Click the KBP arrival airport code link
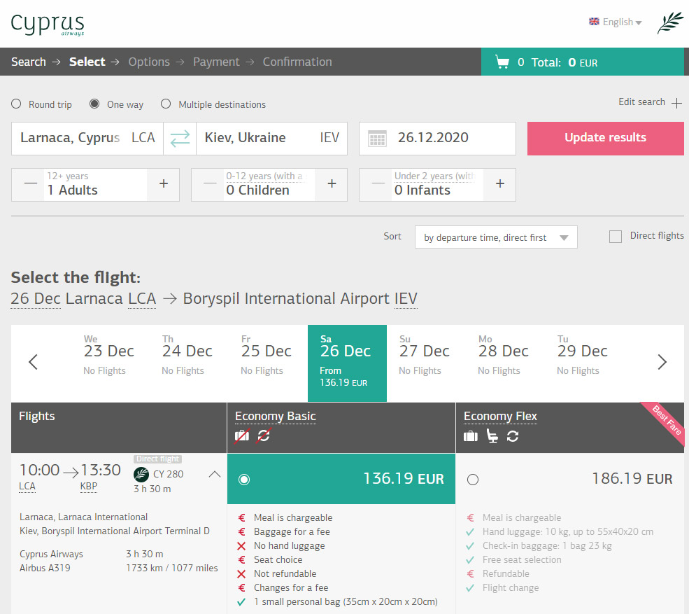The width and height of the screenshot is (689, 614). 88,487
